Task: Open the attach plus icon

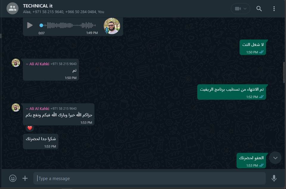Action: 25,178
